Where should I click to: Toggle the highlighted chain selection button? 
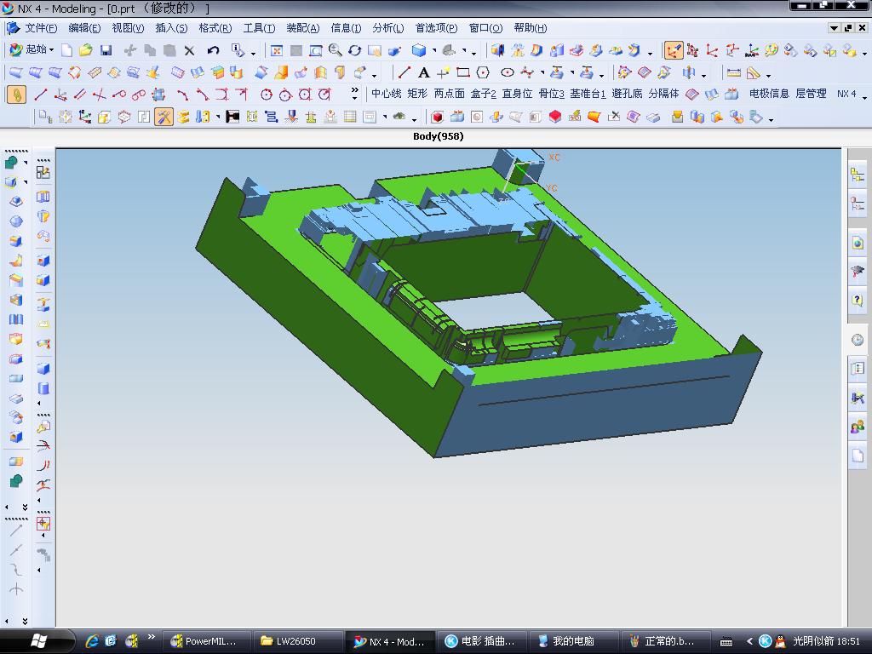click(16, 95)
